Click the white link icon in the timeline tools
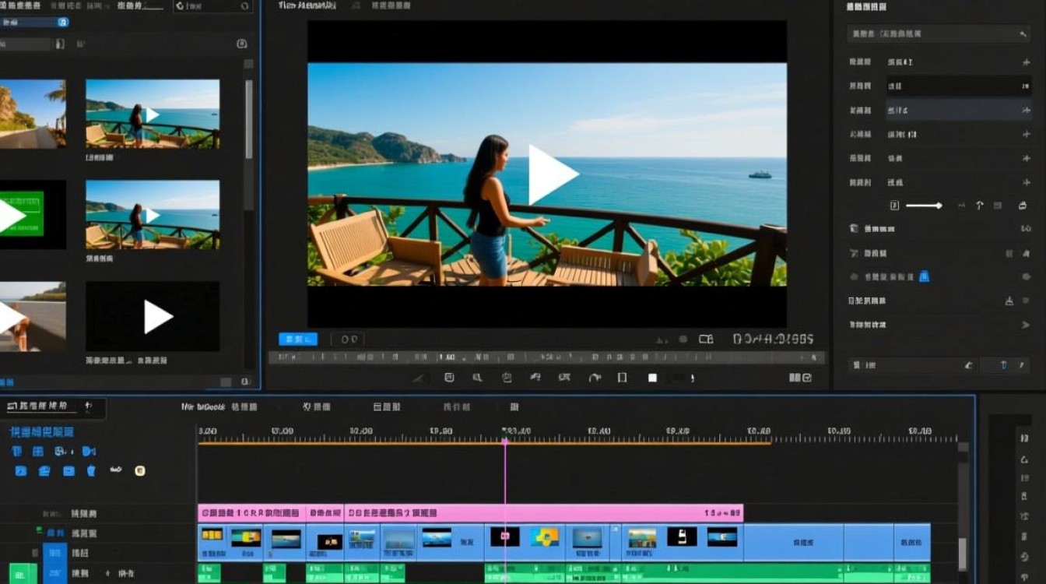Viewport: 1046px width, 584px height. pyautogui.click(x=116, y=470)
